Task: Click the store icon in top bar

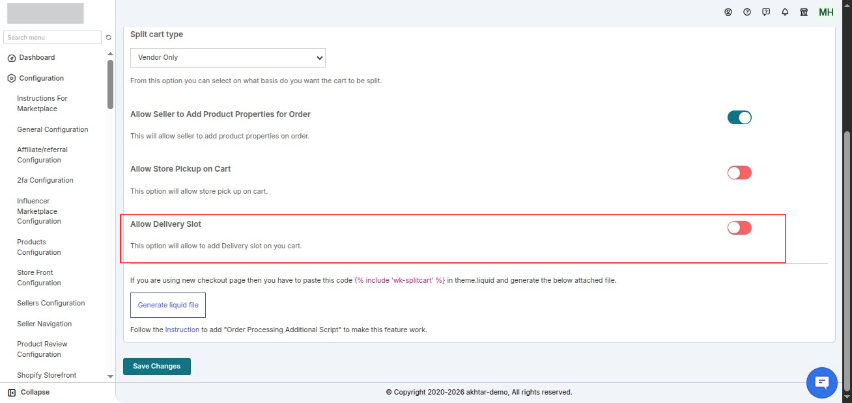Action: 804,12
